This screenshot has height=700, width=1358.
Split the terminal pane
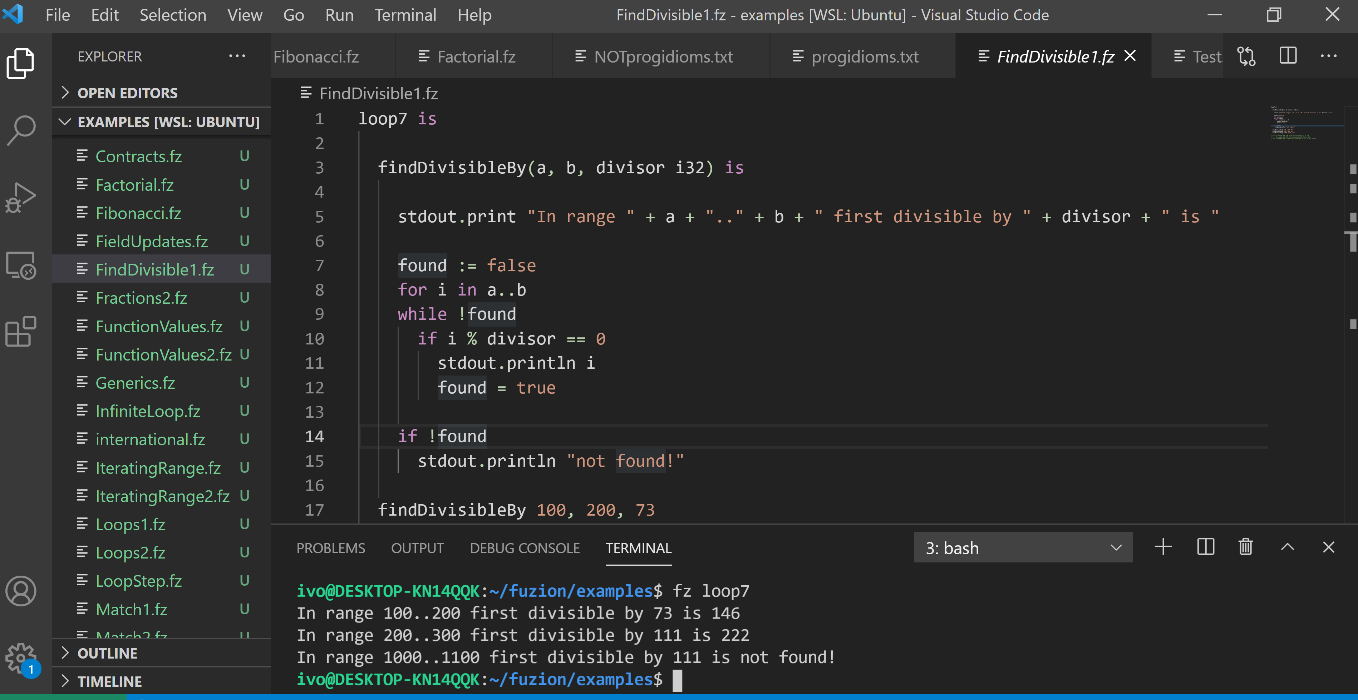[x=1205, y=547]
